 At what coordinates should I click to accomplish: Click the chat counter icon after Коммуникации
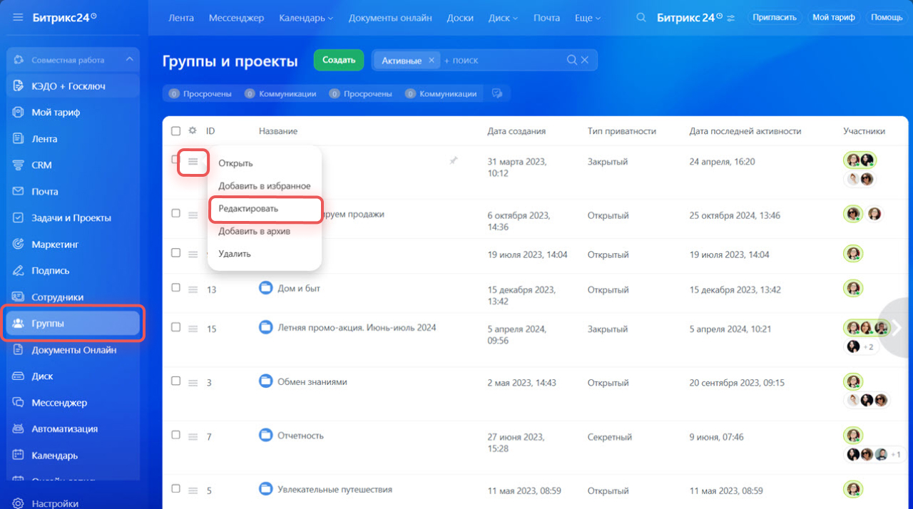(x=498, y=93)
